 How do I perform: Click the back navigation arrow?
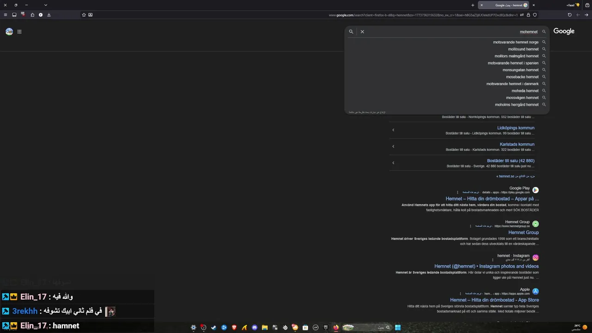coord(586,15)
